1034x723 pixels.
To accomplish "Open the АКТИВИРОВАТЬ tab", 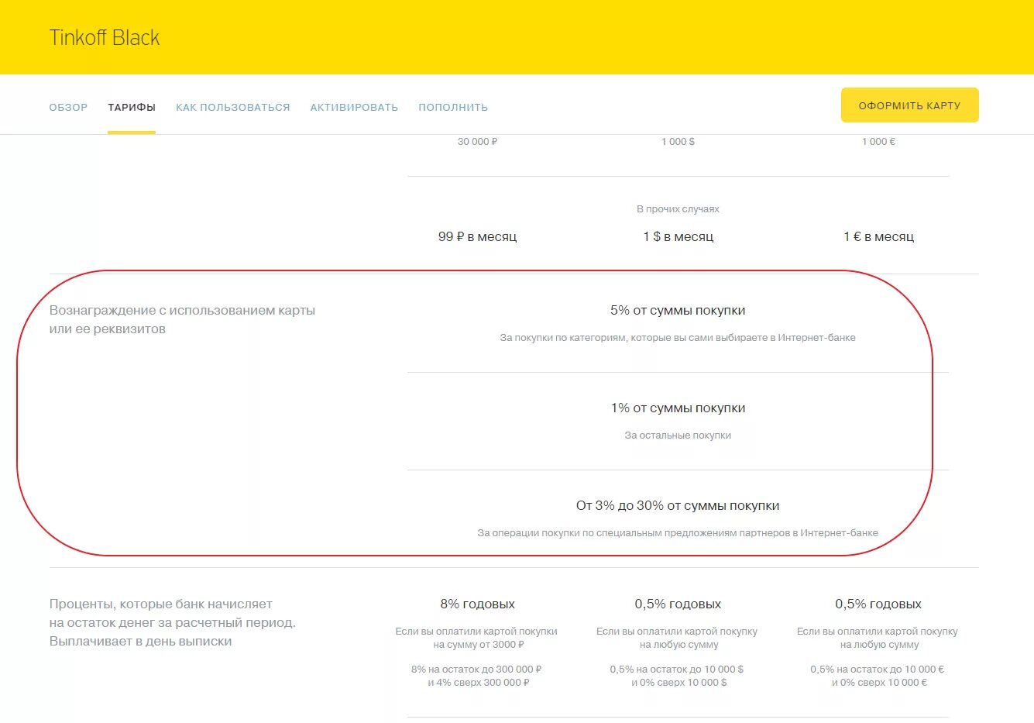I will (354, 108).
